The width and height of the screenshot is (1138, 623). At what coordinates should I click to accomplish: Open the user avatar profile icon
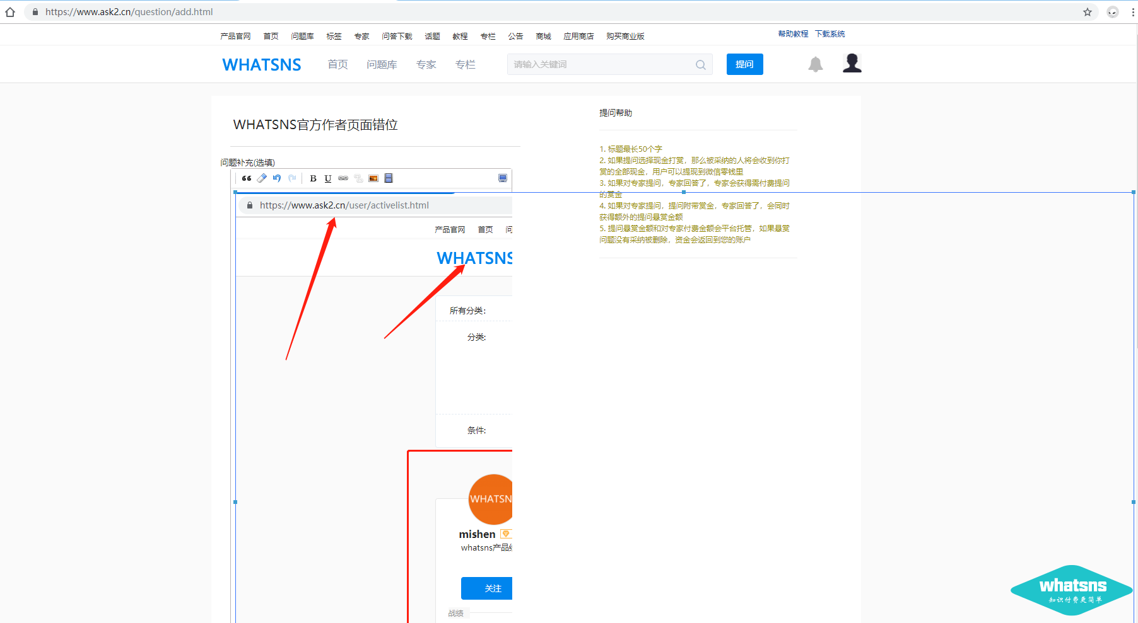pyautogui.click(x=852, y=64)
